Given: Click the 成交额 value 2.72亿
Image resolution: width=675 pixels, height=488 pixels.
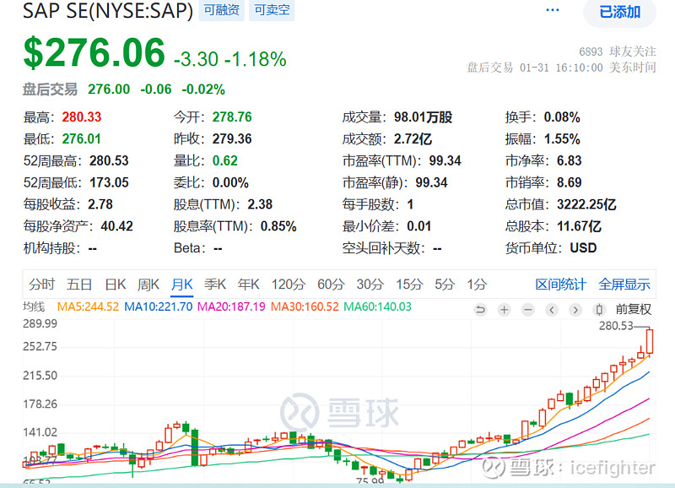Looking at the screenshot, I should [x=413, y=138].
